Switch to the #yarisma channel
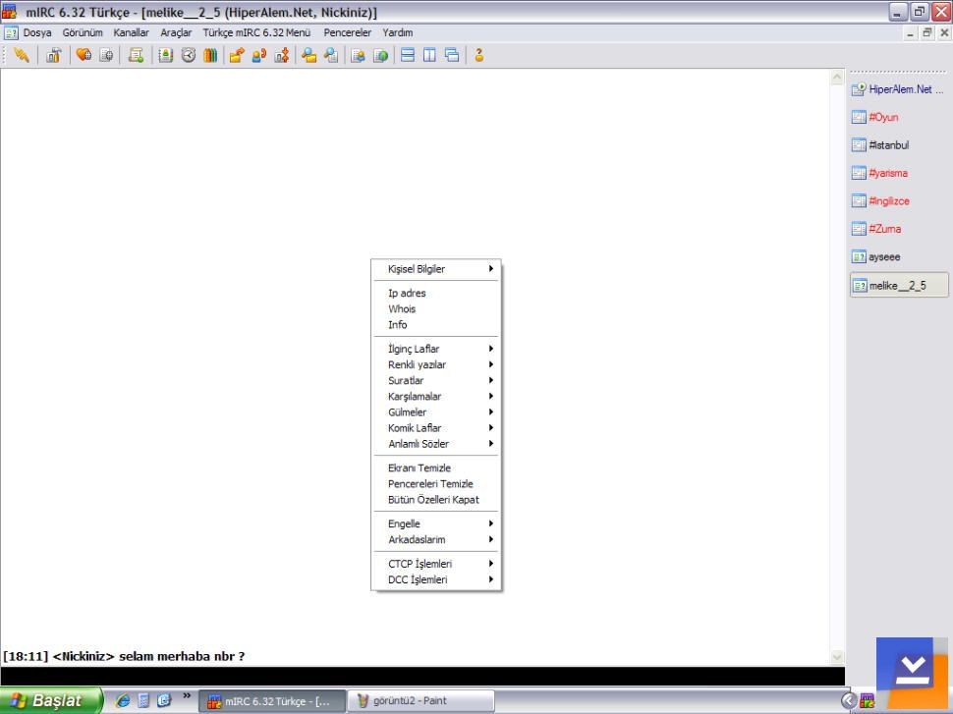Viewport: 953px width, 714px height. 898,173
